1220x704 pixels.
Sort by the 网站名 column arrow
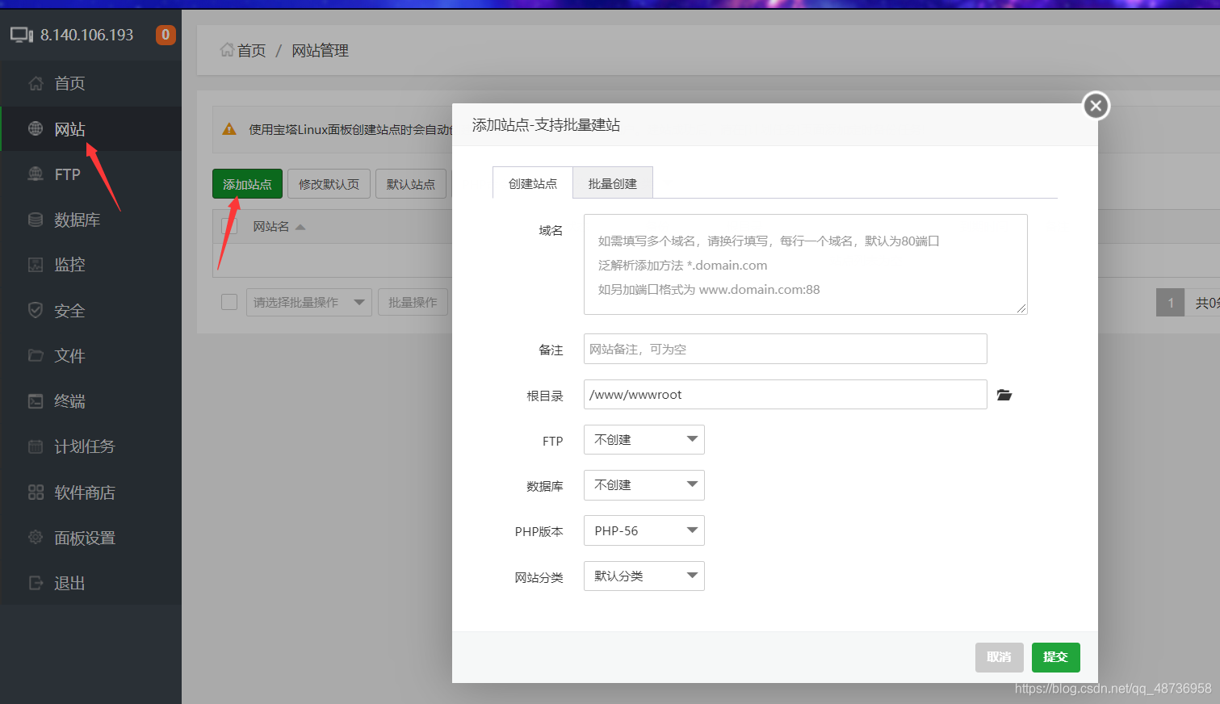pos(300,227)
